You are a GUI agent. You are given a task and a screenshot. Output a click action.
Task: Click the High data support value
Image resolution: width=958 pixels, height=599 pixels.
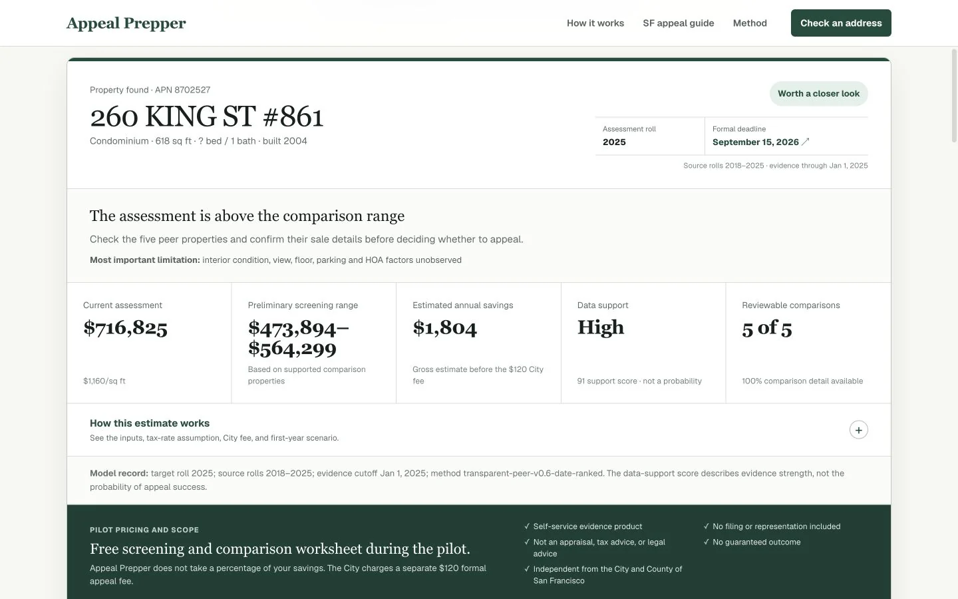click(601, 327)
